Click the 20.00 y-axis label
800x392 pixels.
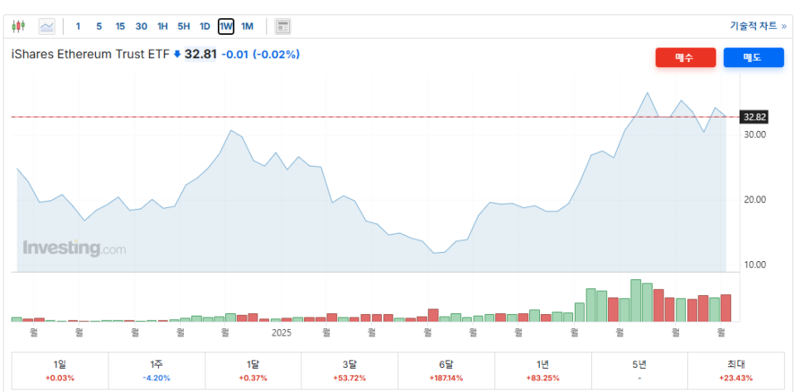755,200
